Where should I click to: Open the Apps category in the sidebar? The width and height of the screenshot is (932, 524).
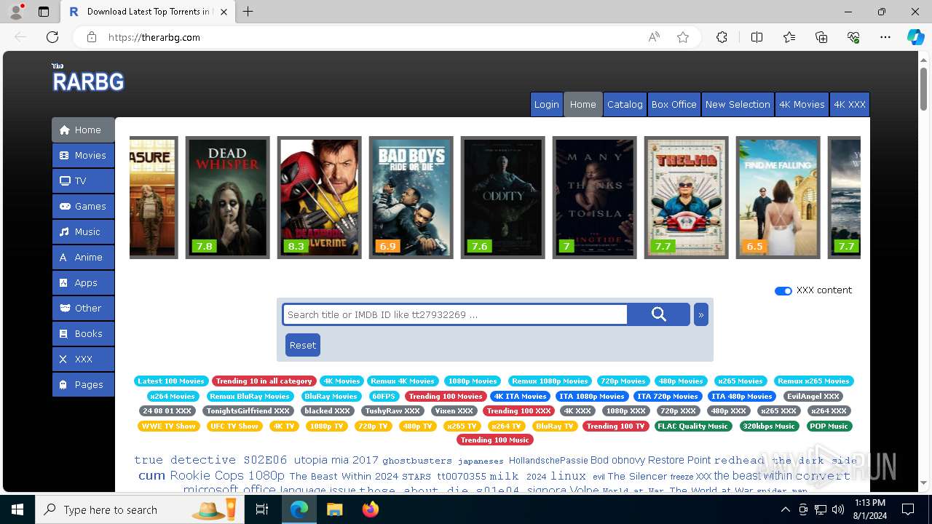[83, 282]
